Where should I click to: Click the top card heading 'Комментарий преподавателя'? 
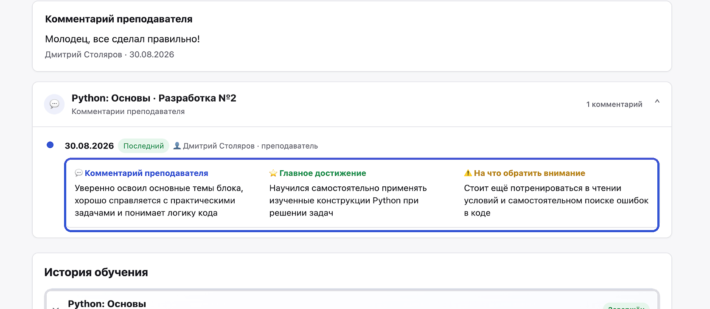[x=119, y=19]
